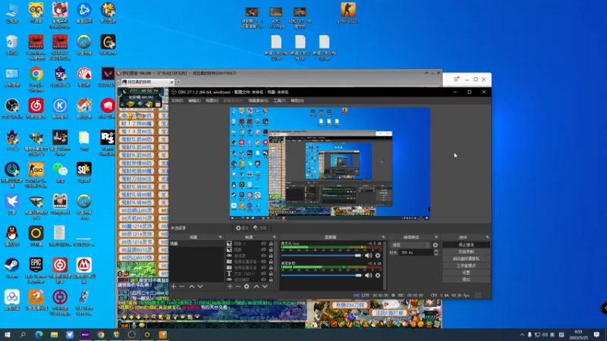Add a new scene with plus icon
The width and height of the screenshot is (607, 341).
point(174,286)
